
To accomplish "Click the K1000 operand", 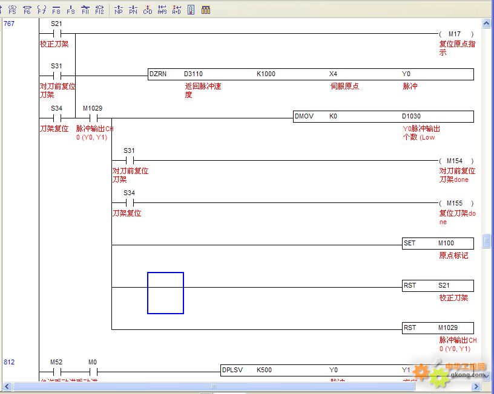I will 266,74.
